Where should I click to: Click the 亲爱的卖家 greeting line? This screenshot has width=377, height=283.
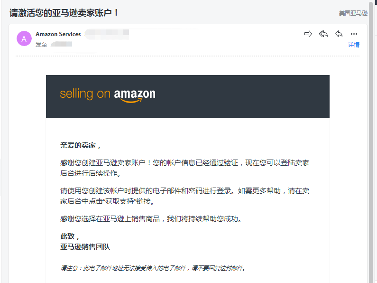(81, 145)
